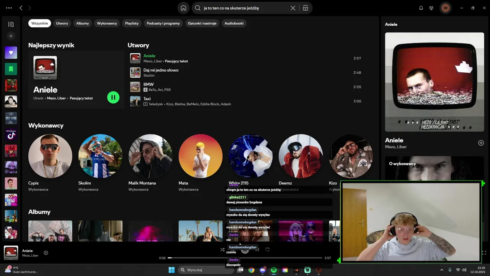
Task: Expand Your Library sidebar
Action: click(x=11, y=24)
